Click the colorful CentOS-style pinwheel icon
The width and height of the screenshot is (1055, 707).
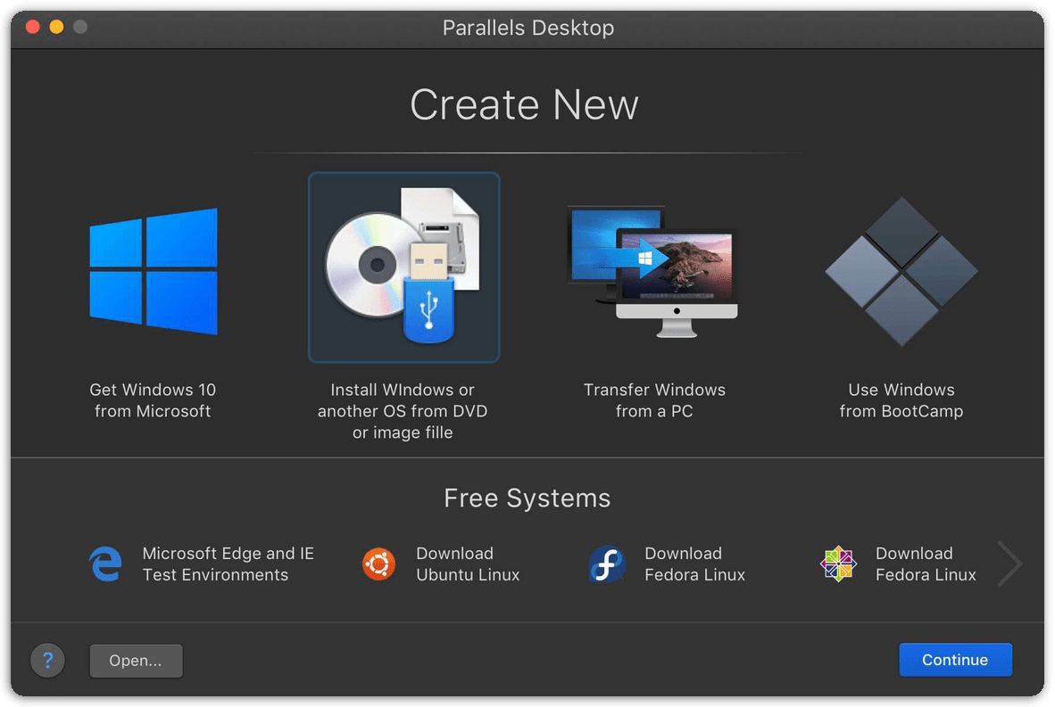tap(838, 563)
